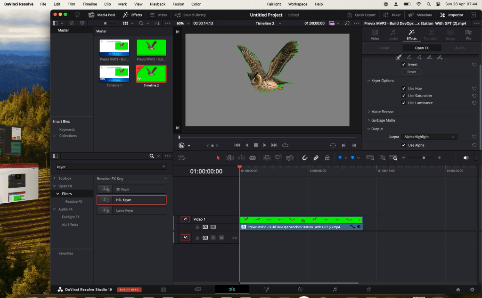
Task: Move the timeline zoom slider
Action: click(x=424, y=158)
